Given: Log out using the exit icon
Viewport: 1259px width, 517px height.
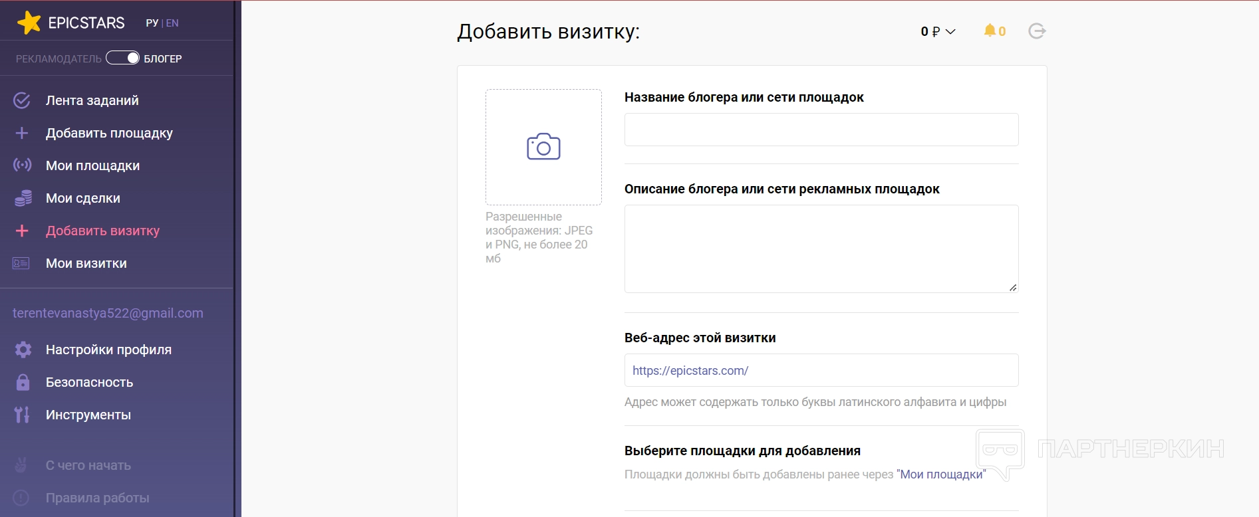Looking at the screenshot, I should point(1037,31).
